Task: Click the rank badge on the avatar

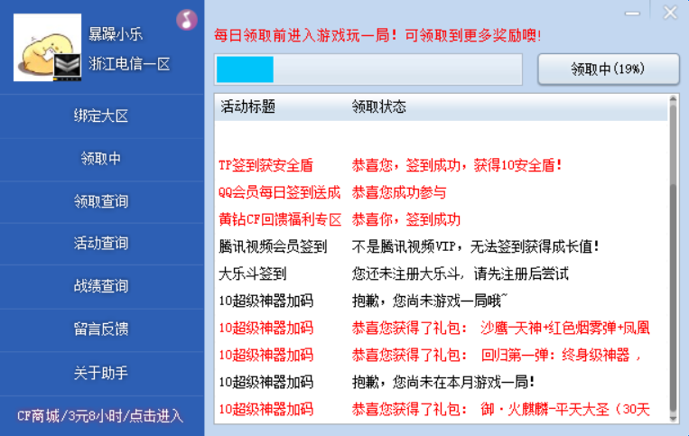Action: click(x=67, y=67)
